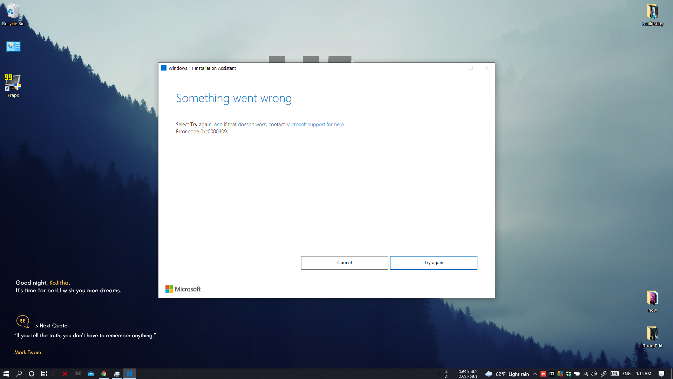
Task: Open Task View from the taskbar
Action: tap(44, 373)
